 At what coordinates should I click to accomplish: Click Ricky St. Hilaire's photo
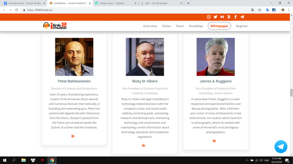[x=145, y=57]
